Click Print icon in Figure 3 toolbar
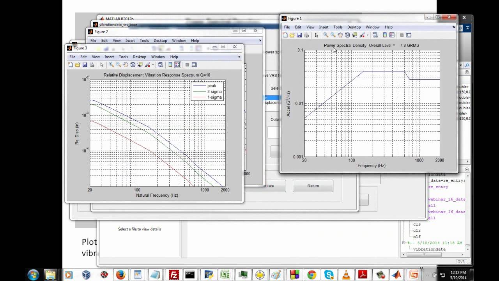Image resolution: width=499 pixels, height=281 pixels. point(92,65)
